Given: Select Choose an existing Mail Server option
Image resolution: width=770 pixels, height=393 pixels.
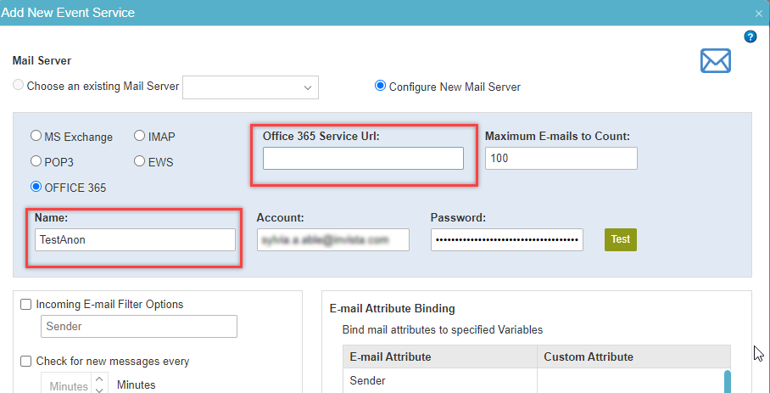Looking at the screenshot, I should (x=19, y=86).
